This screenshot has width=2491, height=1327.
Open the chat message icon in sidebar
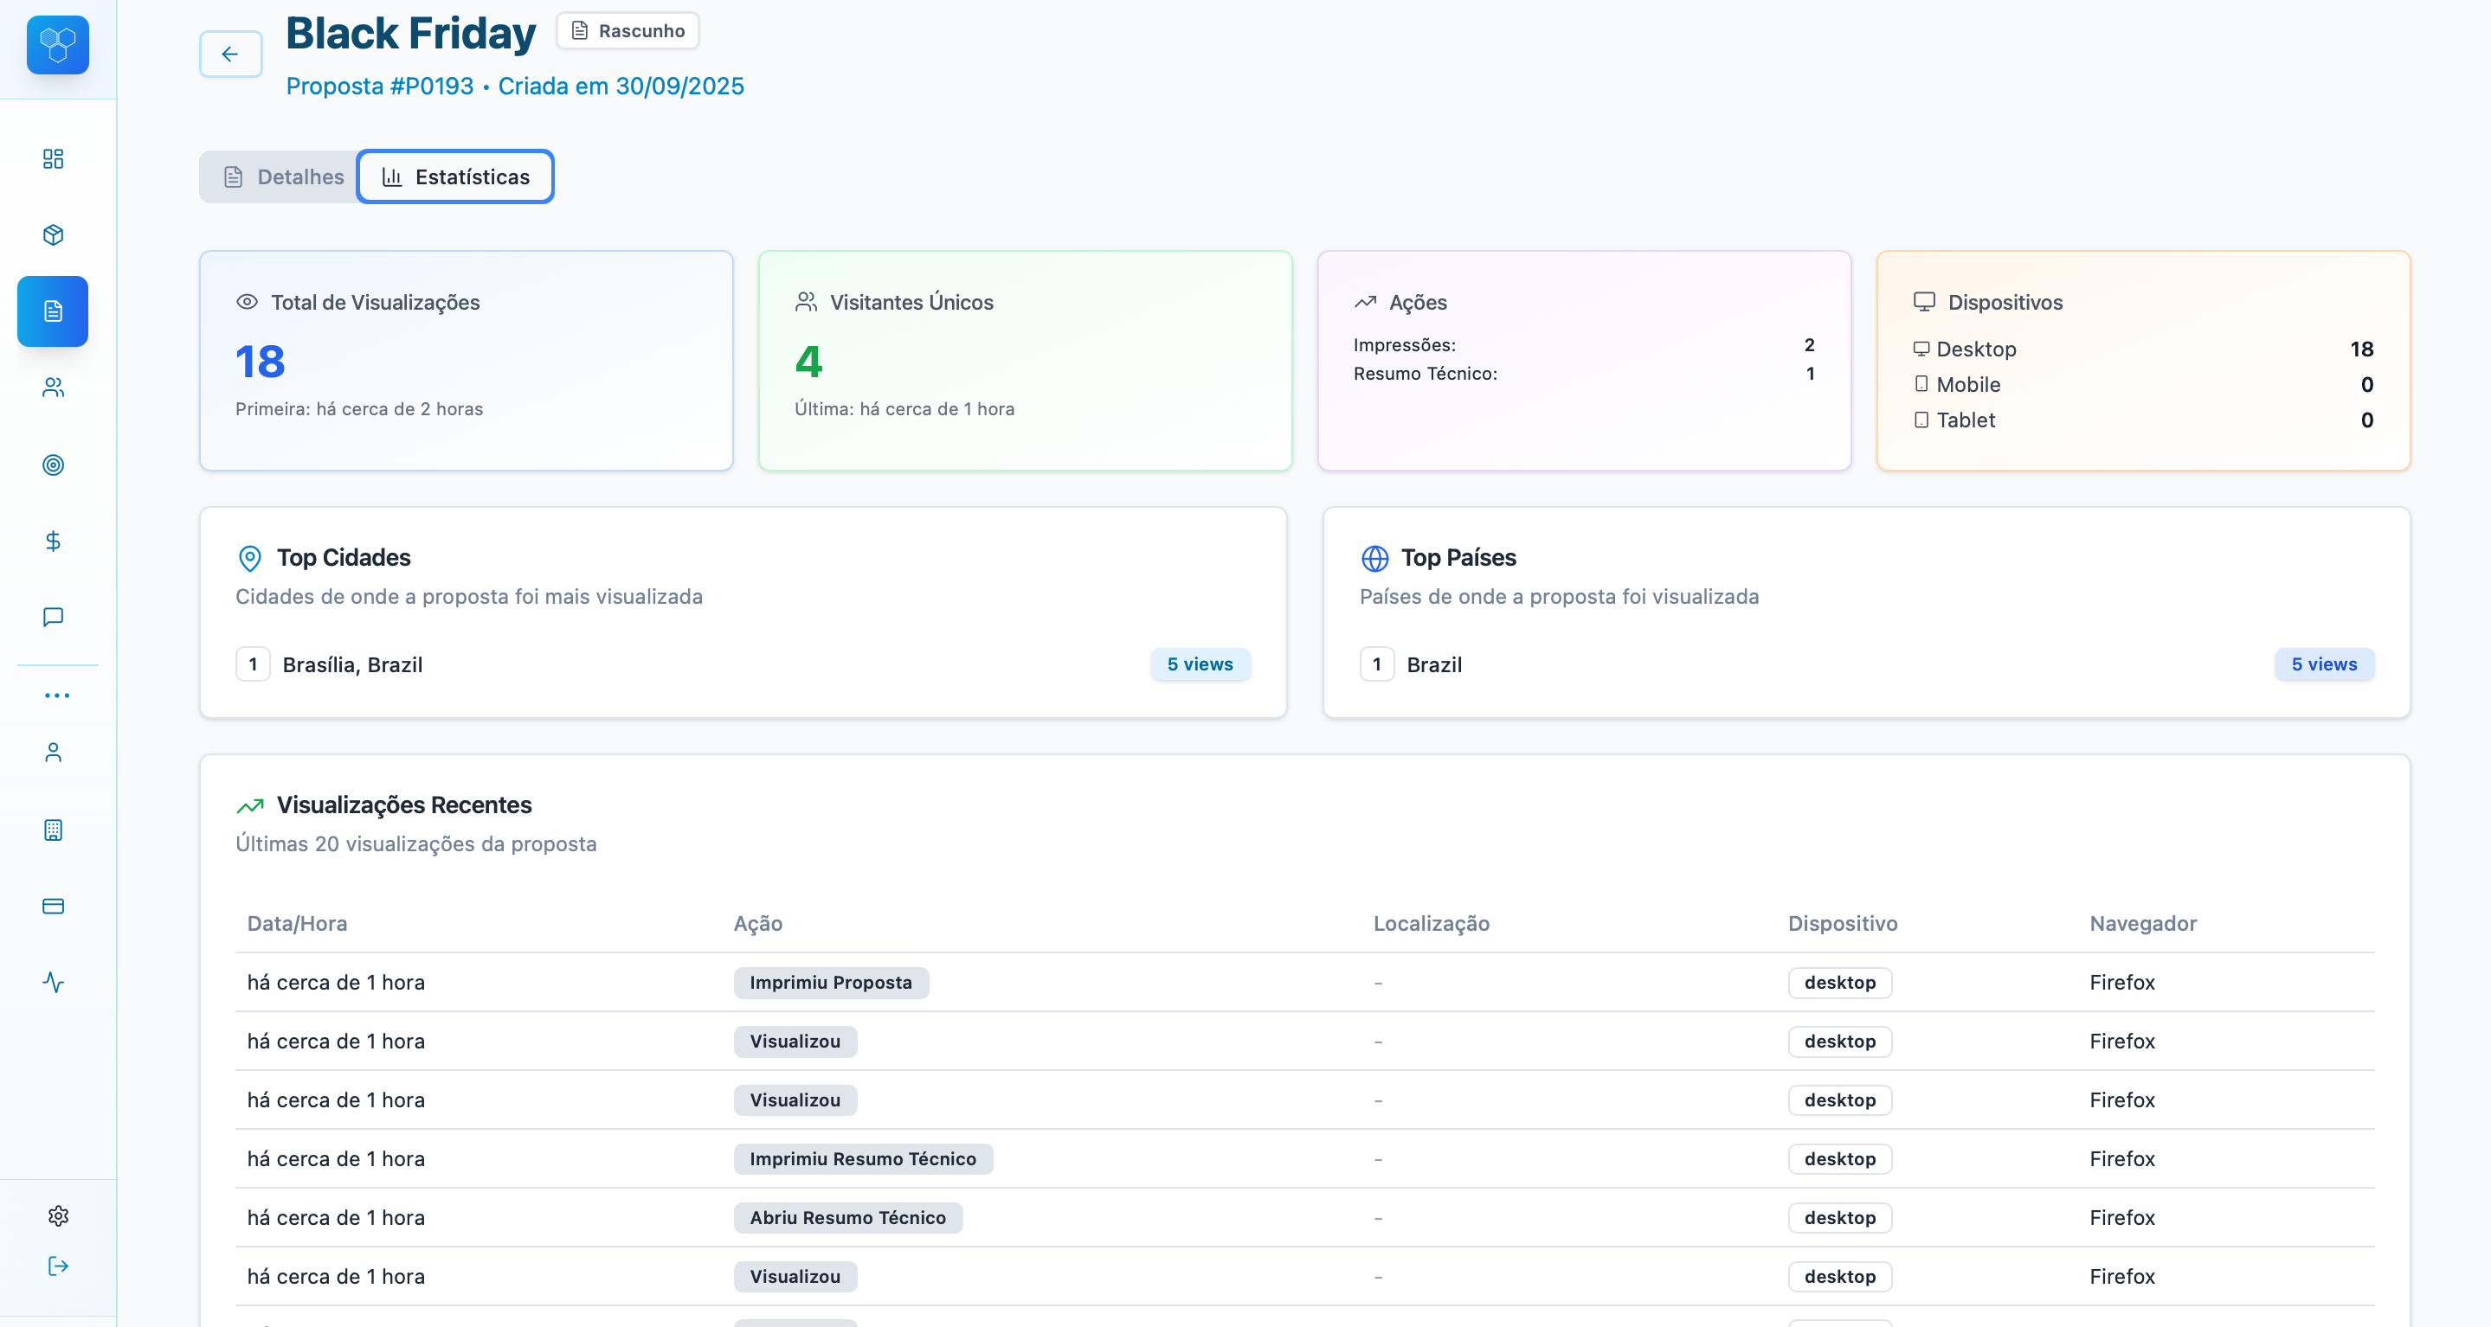click(x=53, y=617)
